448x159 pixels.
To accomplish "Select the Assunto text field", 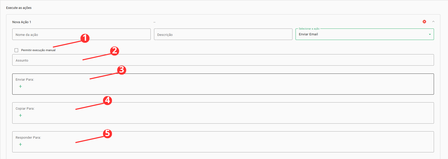I will click(x=223, y=60).
